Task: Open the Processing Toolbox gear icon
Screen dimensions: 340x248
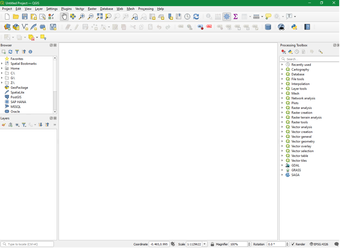Action: click(x=227, y=17)
